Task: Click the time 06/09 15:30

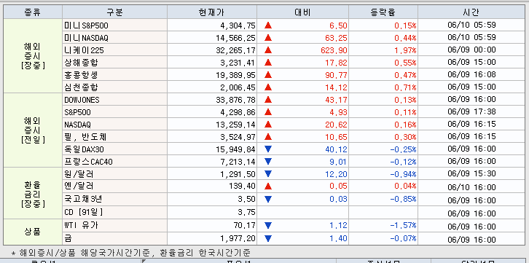Action: [x=471, y=173]
